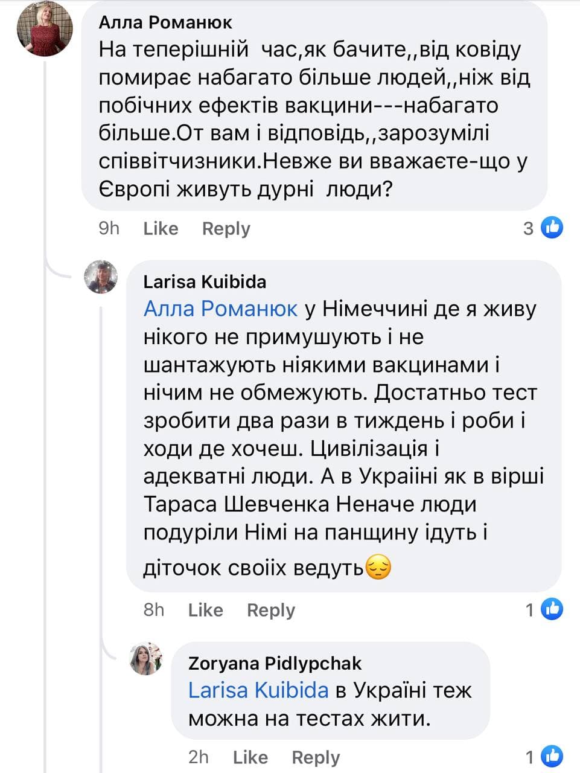Click the 8h timestamp on Larisa's reply
580x773 pixels.
(x=154, y=610)
